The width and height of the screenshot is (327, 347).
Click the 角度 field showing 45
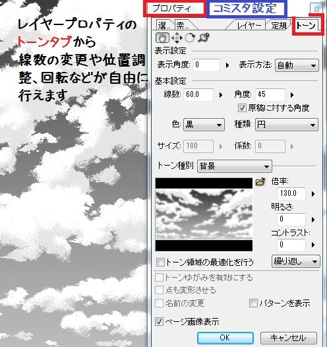pyautogui.click(x=270, y=95)
